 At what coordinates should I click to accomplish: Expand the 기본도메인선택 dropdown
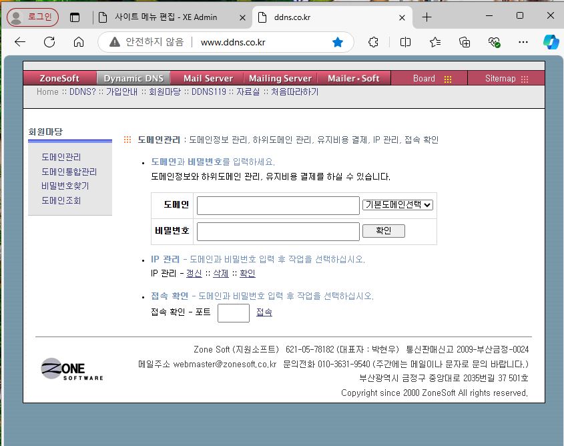pyautogui.click(x=397, y=205)
